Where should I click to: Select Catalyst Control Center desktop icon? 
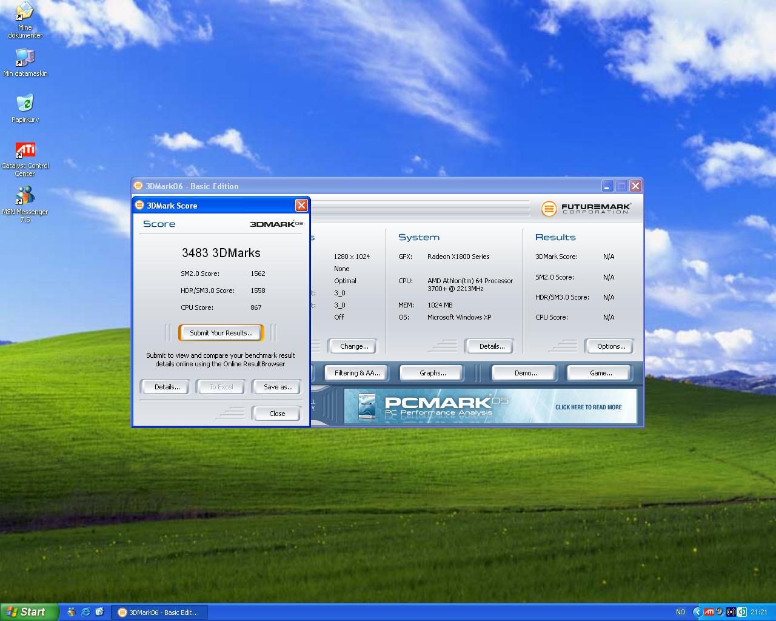coord(25,159)
